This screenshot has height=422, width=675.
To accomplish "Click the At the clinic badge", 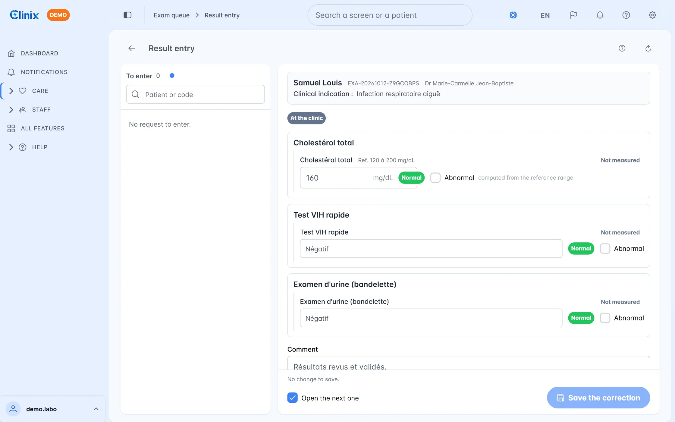I will click(306, 118).
